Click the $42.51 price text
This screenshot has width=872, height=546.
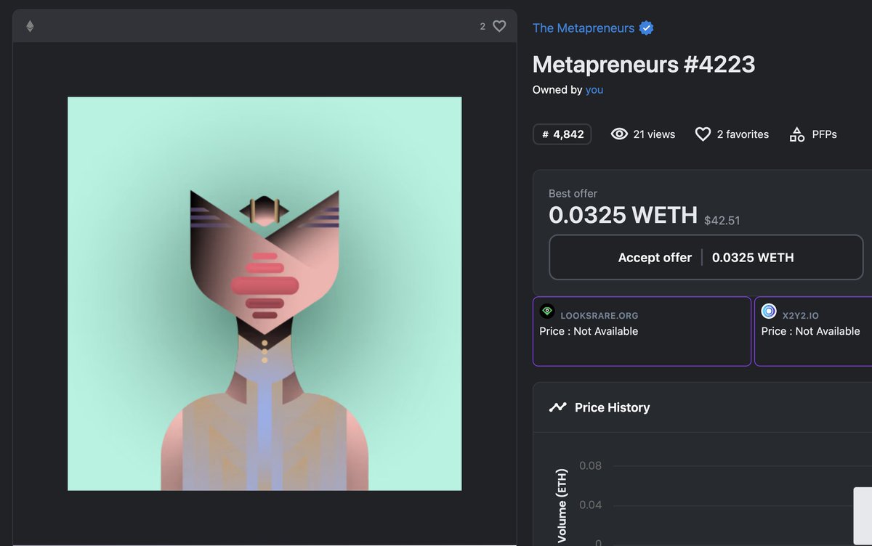click(x=722, y=220)
